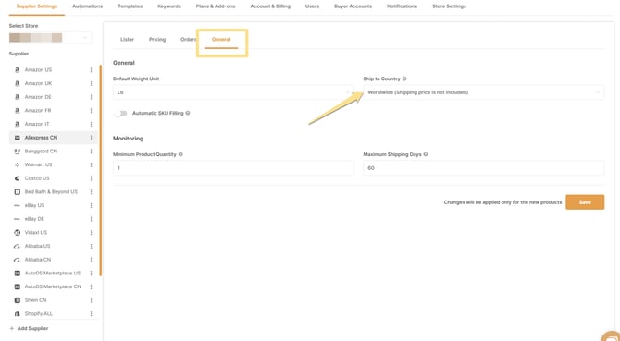Image resolution: width=620 pixels, height=341 pixels.
Task: Open the Alibaba US row's three-dot menu
Action: click(x=91, y=246)
